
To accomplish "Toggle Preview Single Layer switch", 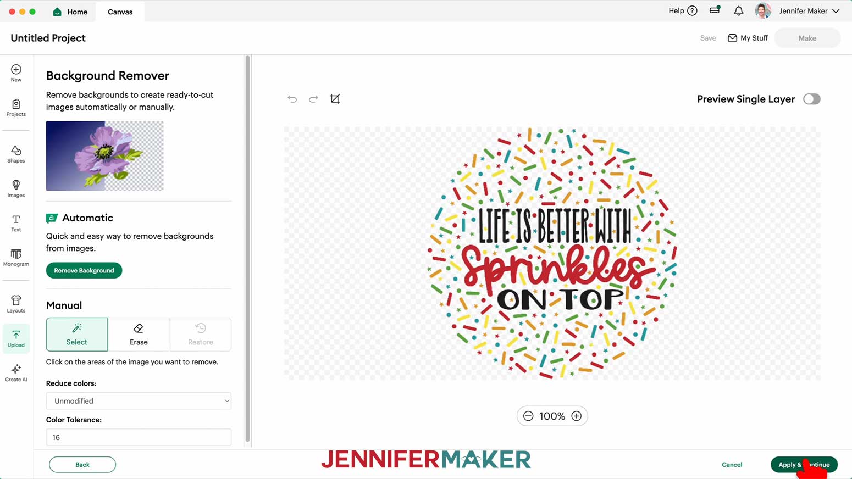I will pos(811,99).
